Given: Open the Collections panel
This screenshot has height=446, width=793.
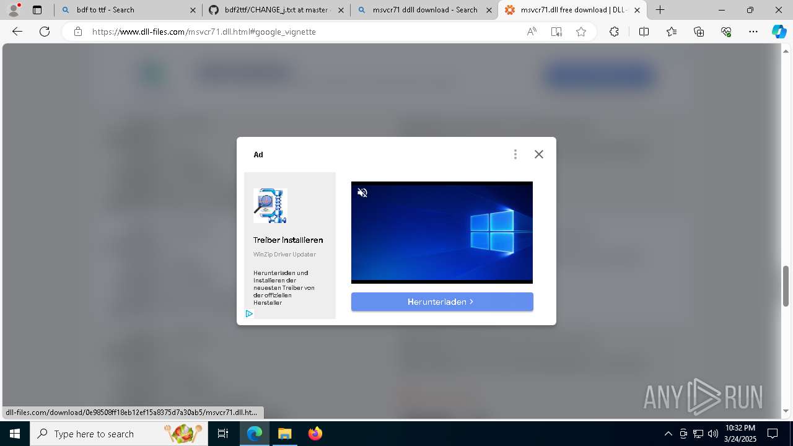Looking at the screenshot, I should [x=699, y=32].
